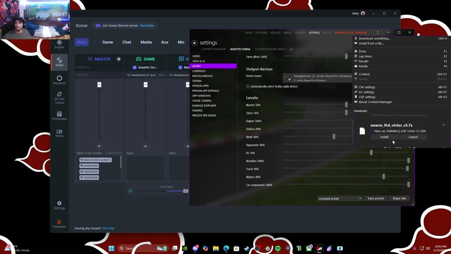Screen dimensions: 451x254
Task: Switch to Mic tab in Sonar
Action: click(181, 42)
